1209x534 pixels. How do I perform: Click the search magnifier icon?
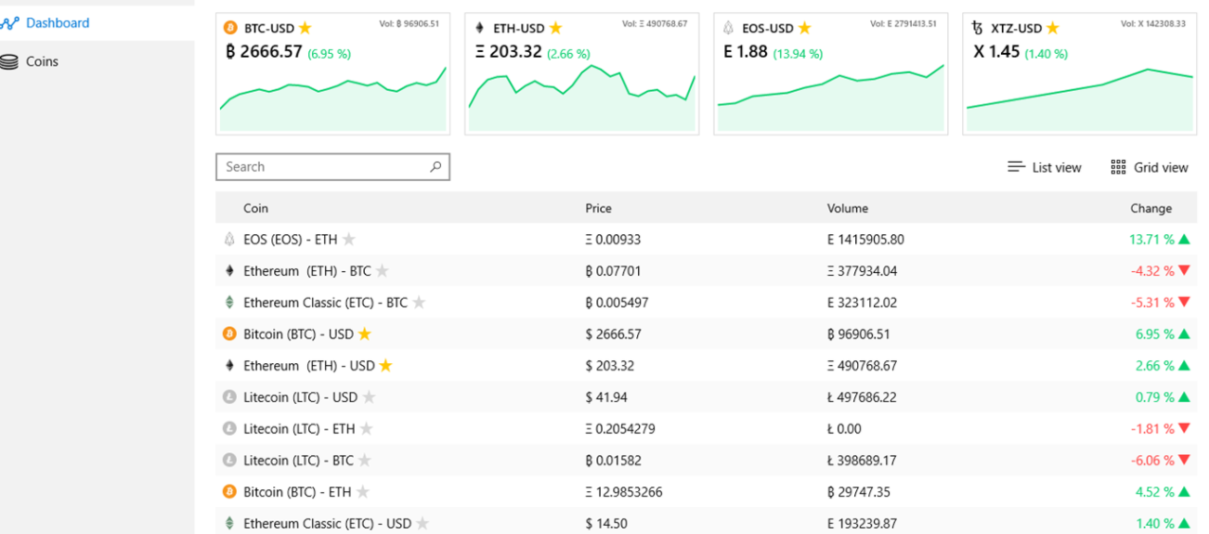click(x=435, y=167)
